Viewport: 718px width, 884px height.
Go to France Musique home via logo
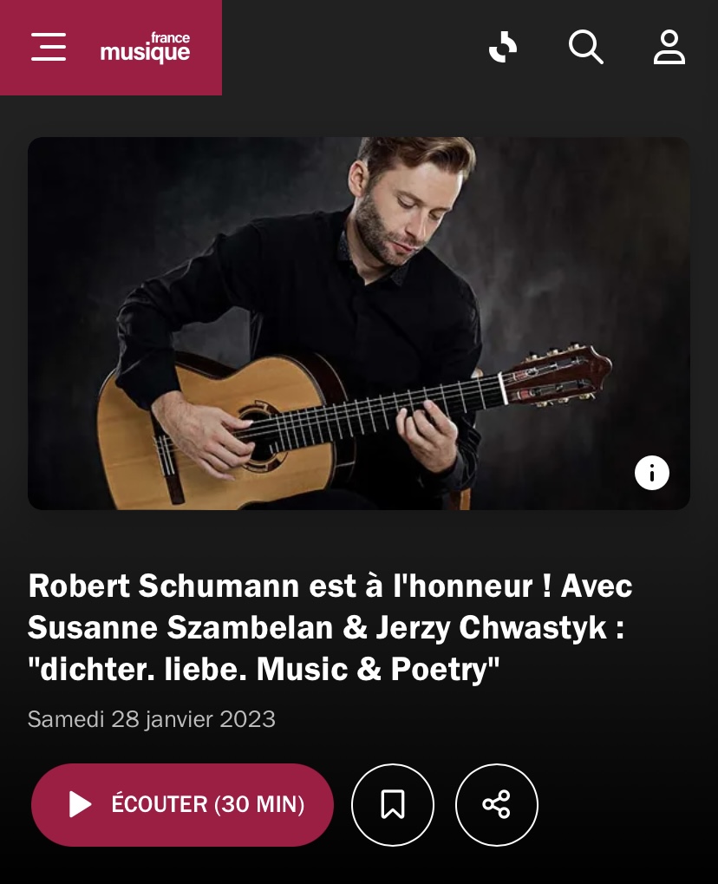coord(145,48)
